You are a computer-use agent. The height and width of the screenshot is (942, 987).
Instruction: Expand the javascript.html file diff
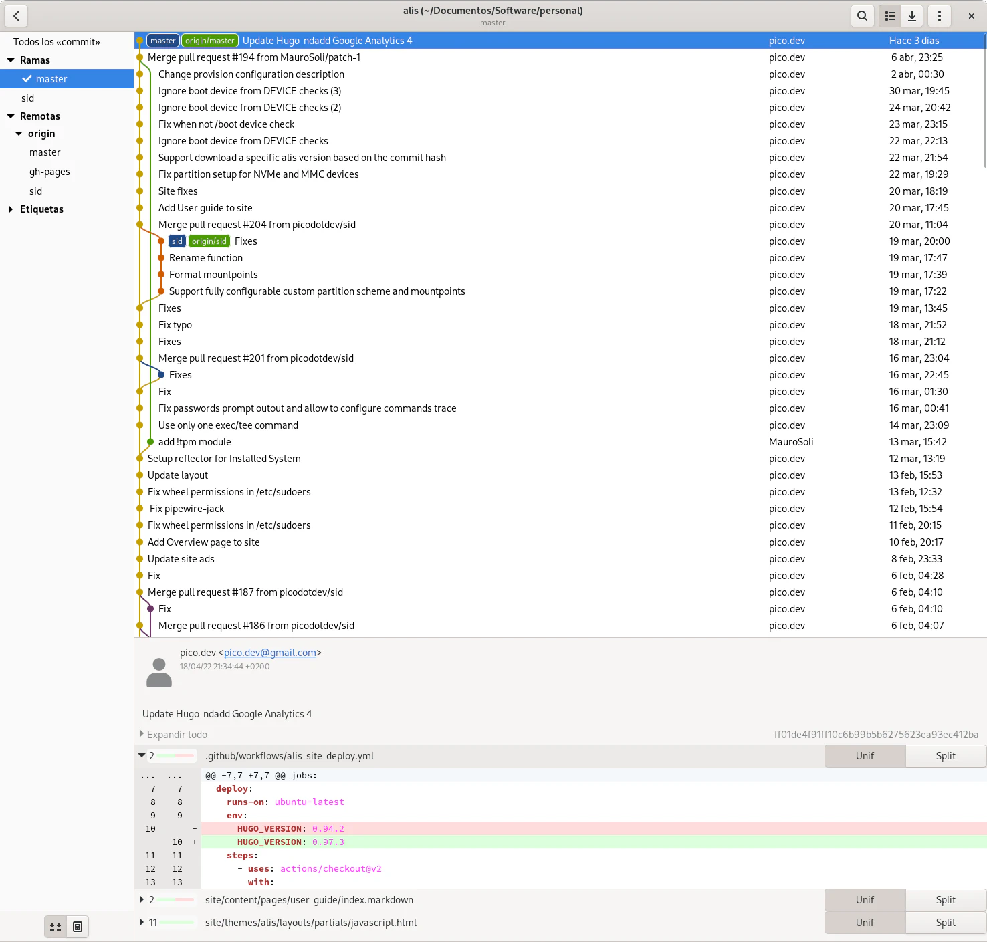tap(142, 923)
